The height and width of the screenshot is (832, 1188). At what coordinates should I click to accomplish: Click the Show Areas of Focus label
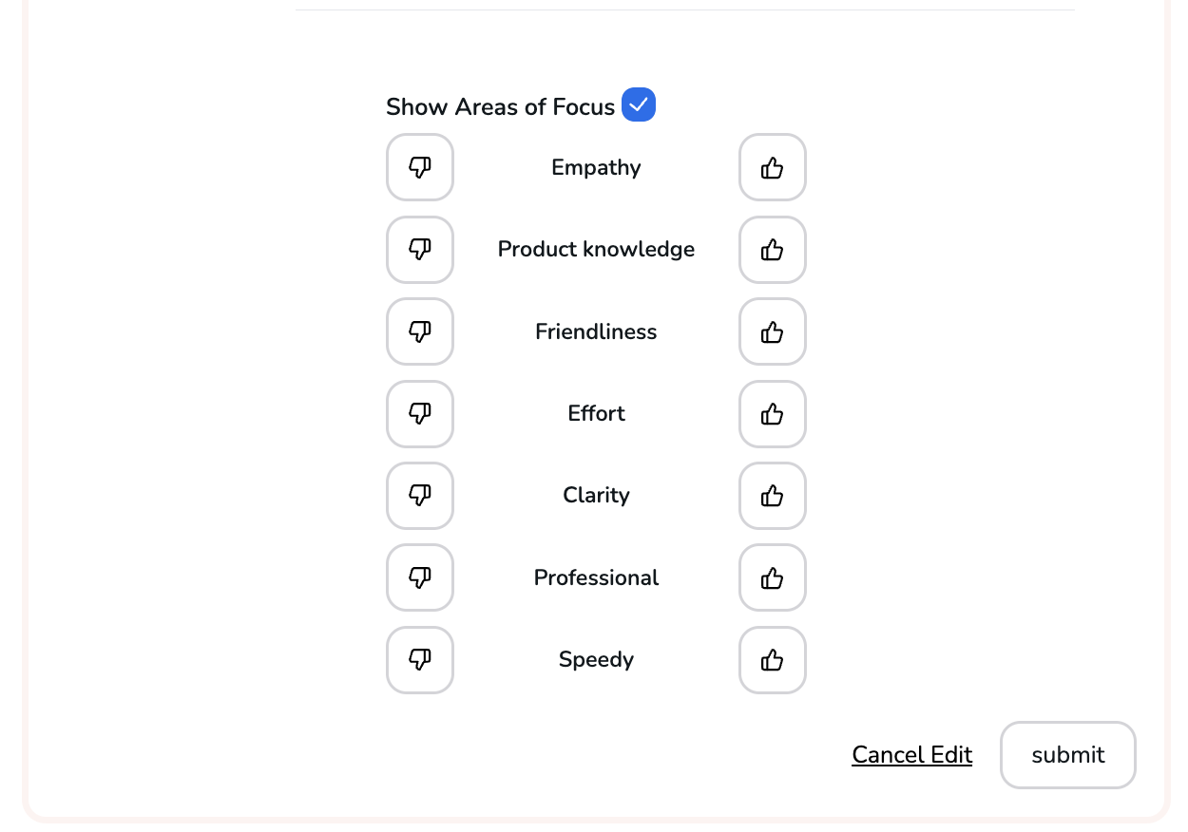tap(500, 107)
